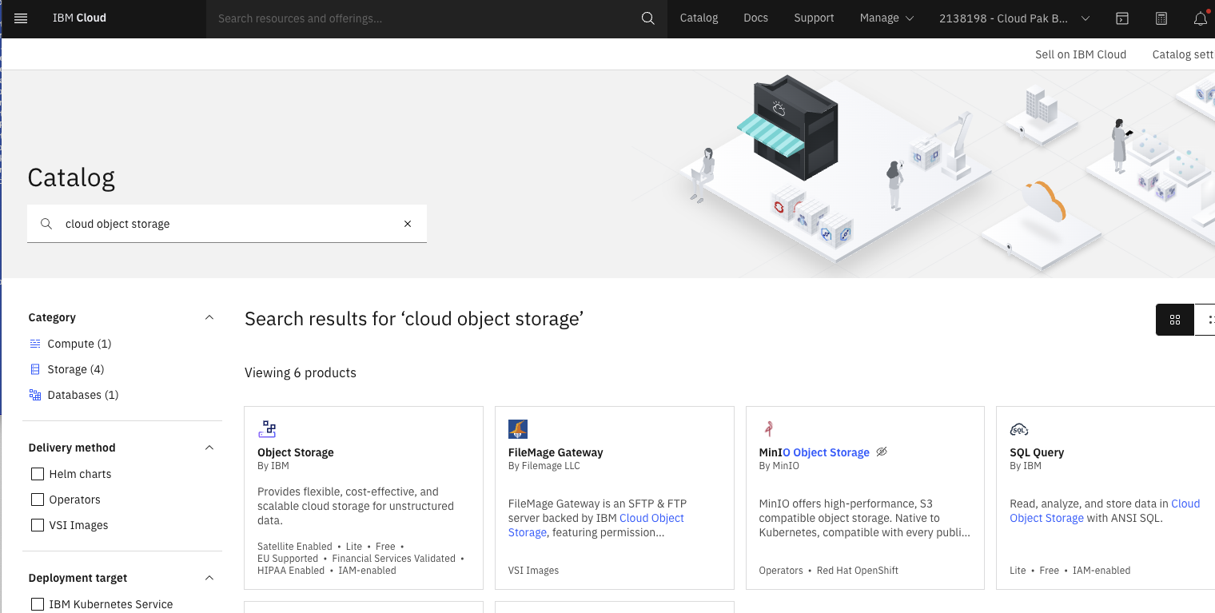Open the IBM Cloud Shell icon
Viewport: 1215px width, 613px height.
click(x=1122, y=18)
